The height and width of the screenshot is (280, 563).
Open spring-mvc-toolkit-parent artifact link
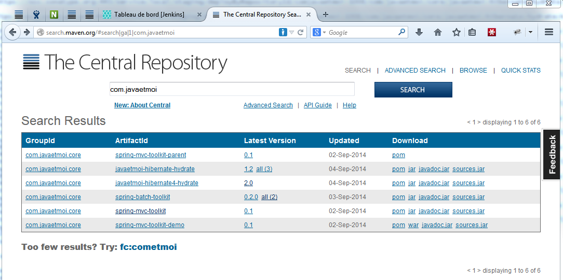[151, 155]
